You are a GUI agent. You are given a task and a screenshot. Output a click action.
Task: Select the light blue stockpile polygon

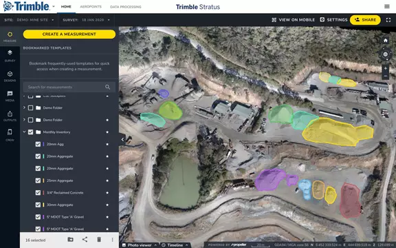[x=305, y=189]
